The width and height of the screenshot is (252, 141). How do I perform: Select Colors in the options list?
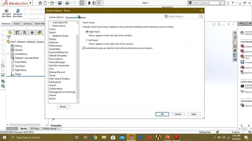pyautogui.click(x=52, y=29)
